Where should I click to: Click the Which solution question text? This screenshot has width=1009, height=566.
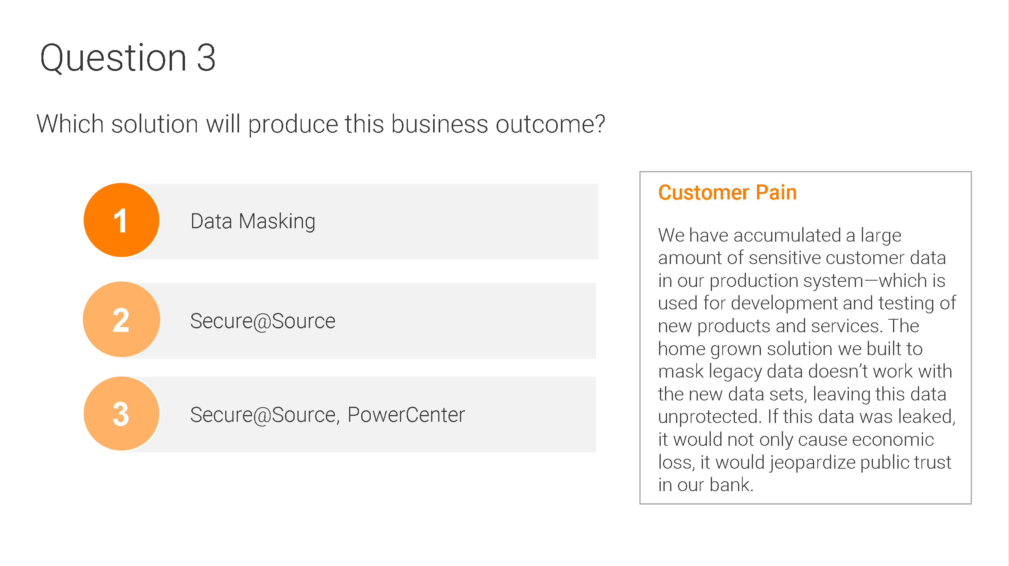321,124
